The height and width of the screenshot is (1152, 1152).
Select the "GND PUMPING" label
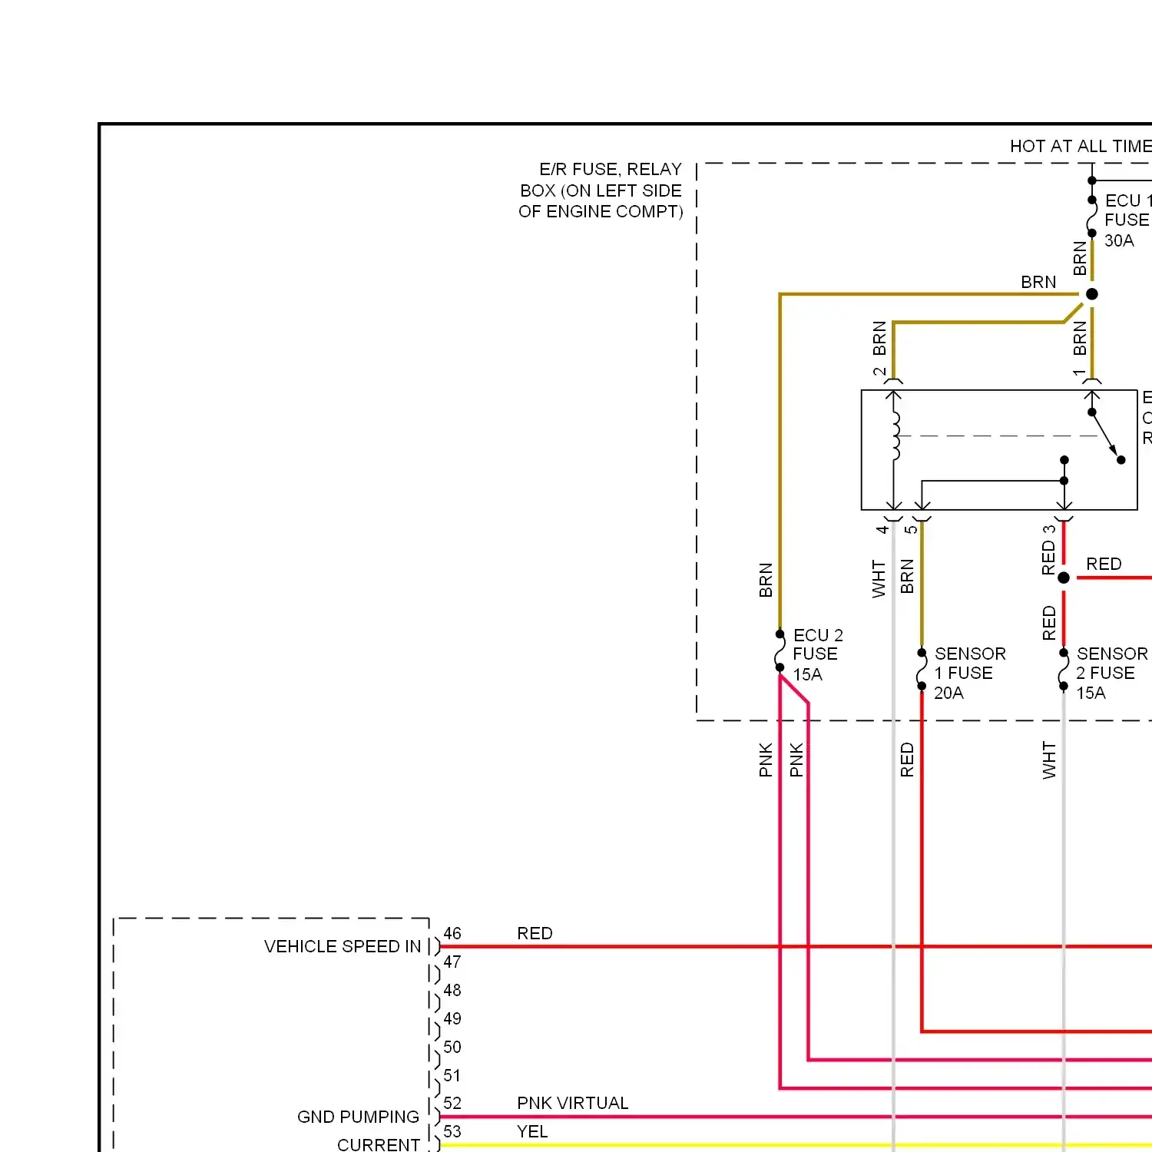(358, 1117)
